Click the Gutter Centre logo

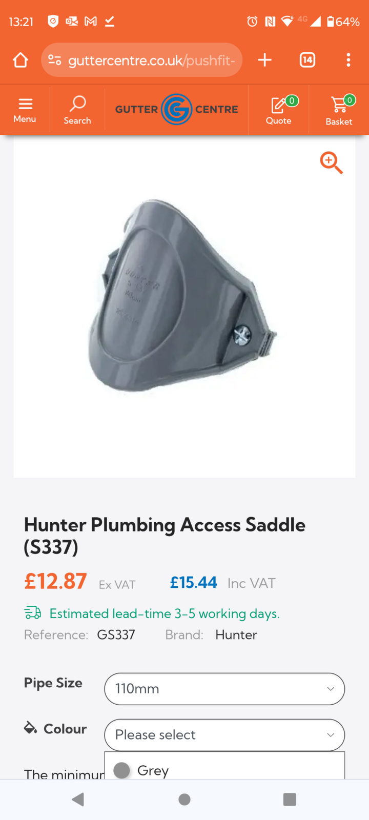(176, 109)
